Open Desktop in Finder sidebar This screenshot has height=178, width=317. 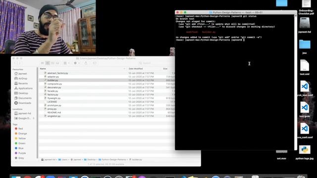point(21,93)
